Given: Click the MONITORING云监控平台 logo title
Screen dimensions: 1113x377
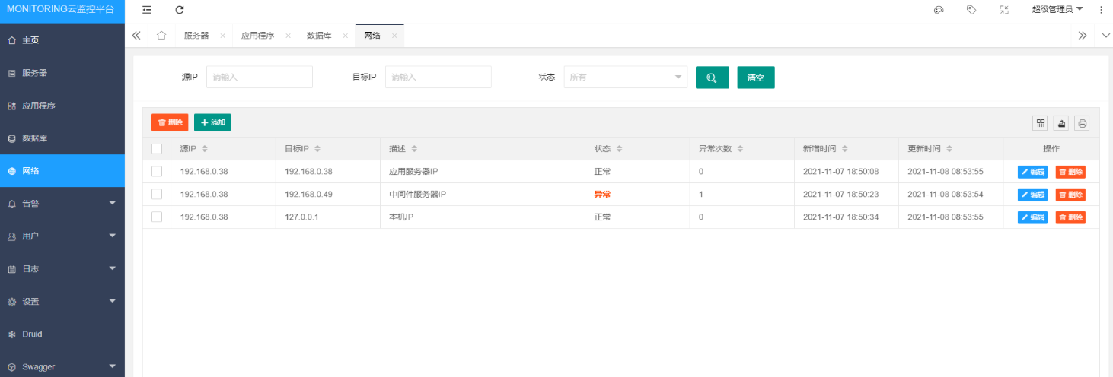Looking at the screenshot, I should [61, 10].
